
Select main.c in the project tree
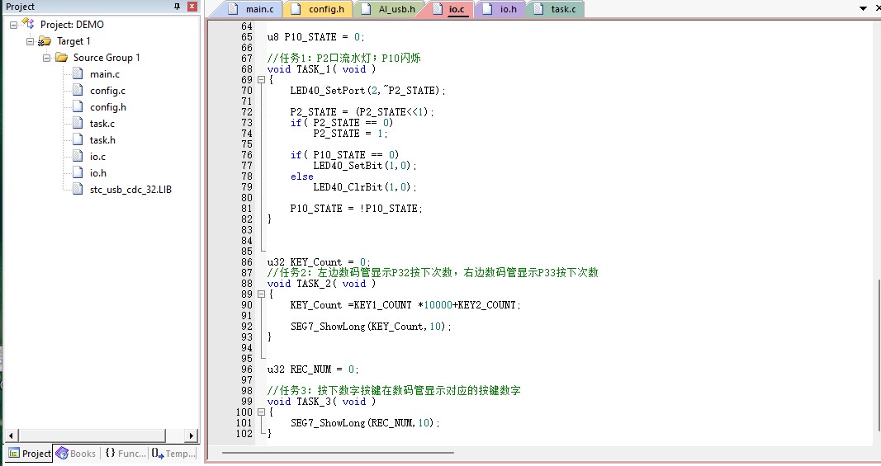pos(105,74)
